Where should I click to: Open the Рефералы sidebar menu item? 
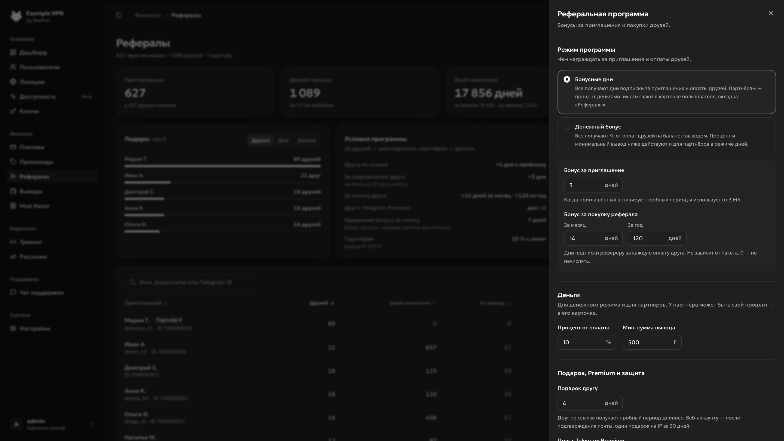coord(52,176)
